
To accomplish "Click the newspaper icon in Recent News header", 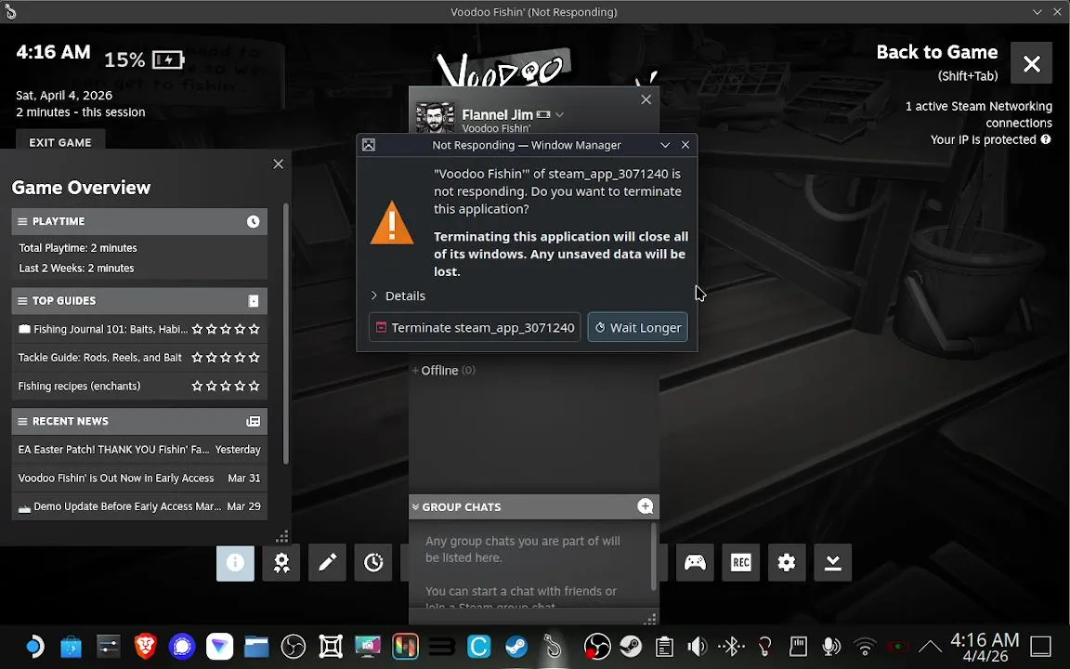I will [x=254, y=421].
